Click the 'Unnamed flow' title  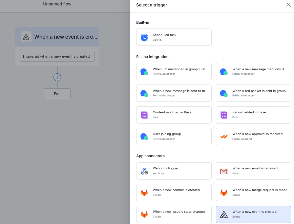point(57,4)
